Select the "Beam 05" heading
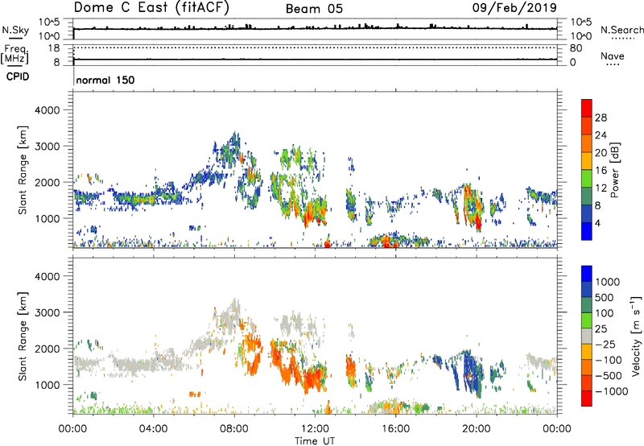 pos(314,9)
